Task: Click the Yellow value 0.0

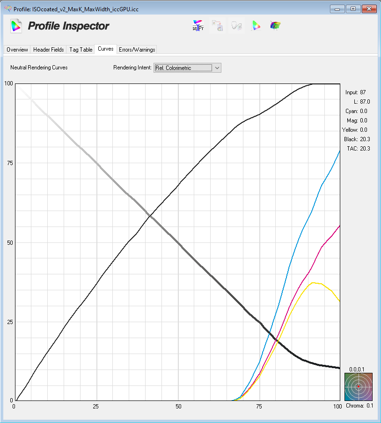Action: [x=364, y=130]
